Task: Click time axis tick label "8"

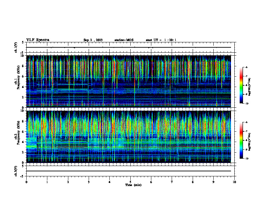Action: (193, 182)
